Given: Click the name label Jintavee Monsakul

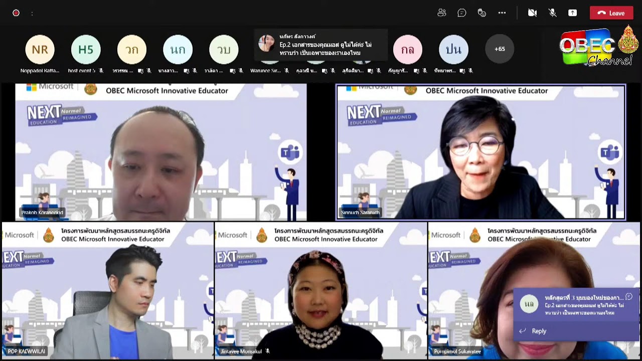Looking at the screenshot, I should click(241, 351).
